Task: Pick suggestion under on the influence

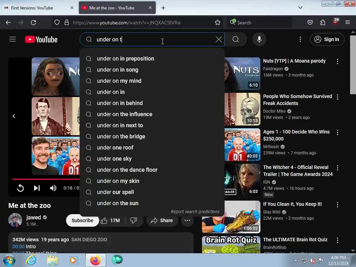Action: point(152,114)
